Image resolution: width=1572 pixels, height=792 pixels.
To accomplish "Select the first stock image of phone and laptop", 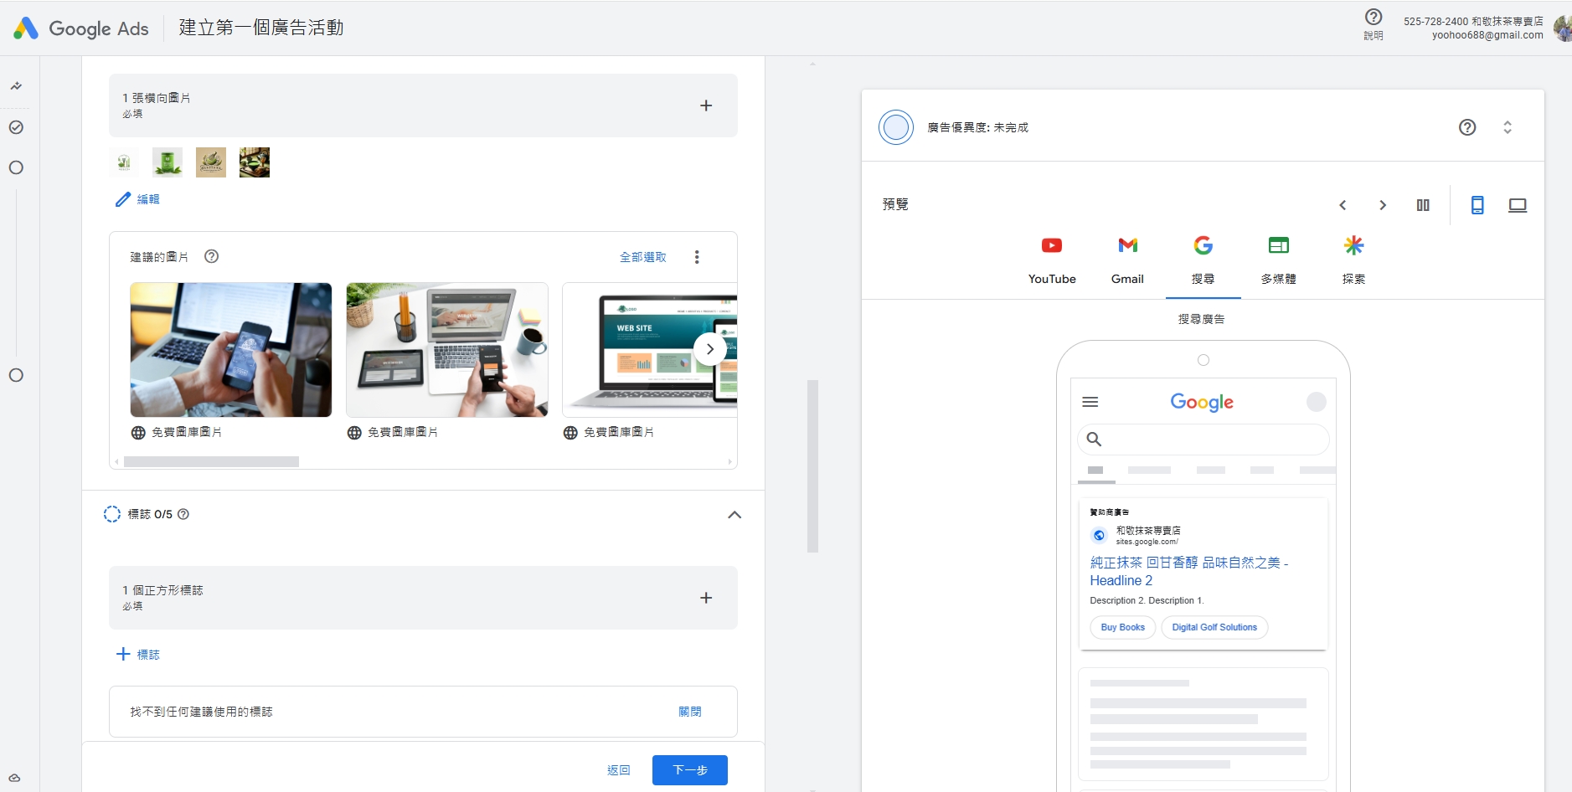I will (x=231, y=350).
